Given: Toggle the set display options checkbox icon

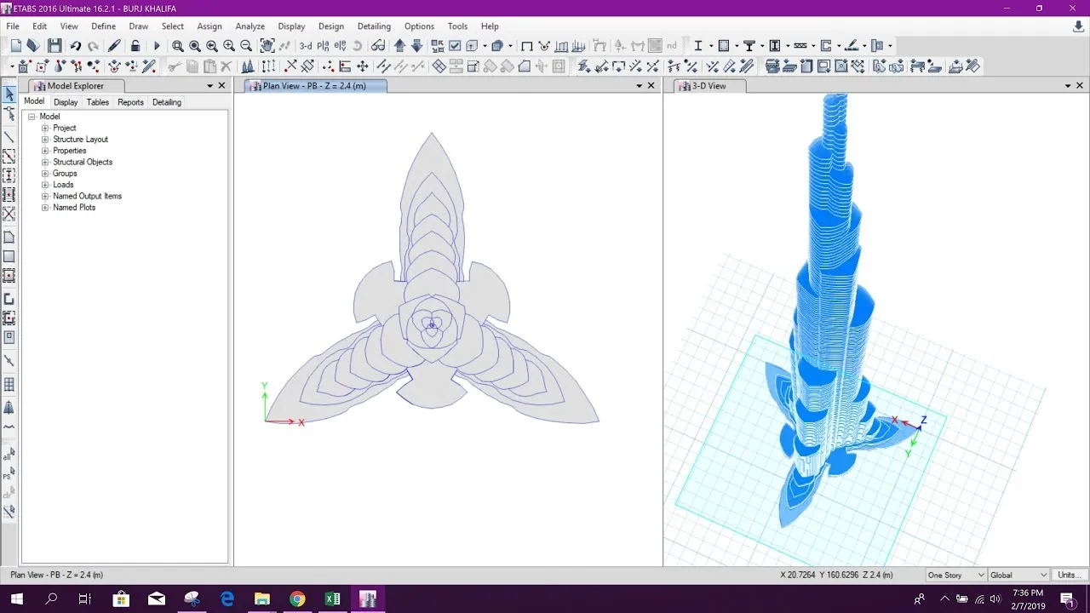Looking at the screenshot, I should click(455, 46).
